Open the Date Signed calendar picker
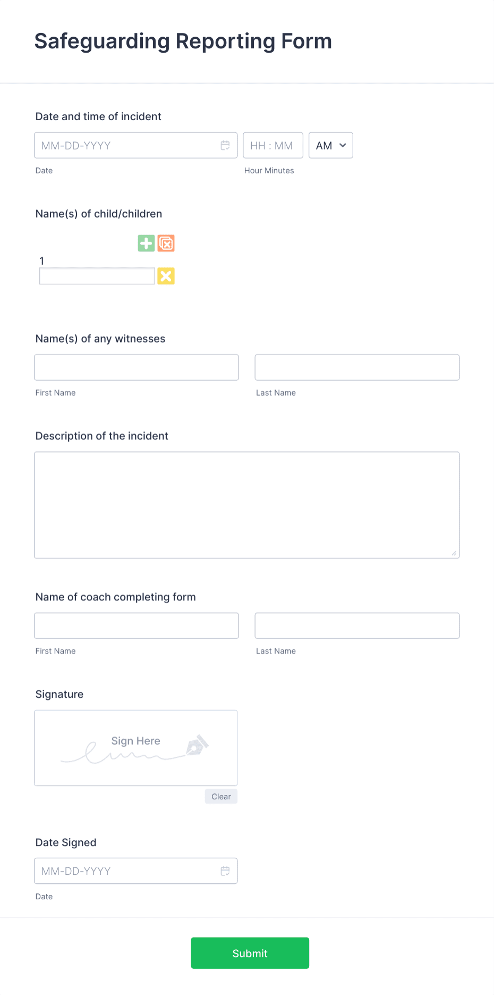 225,871
